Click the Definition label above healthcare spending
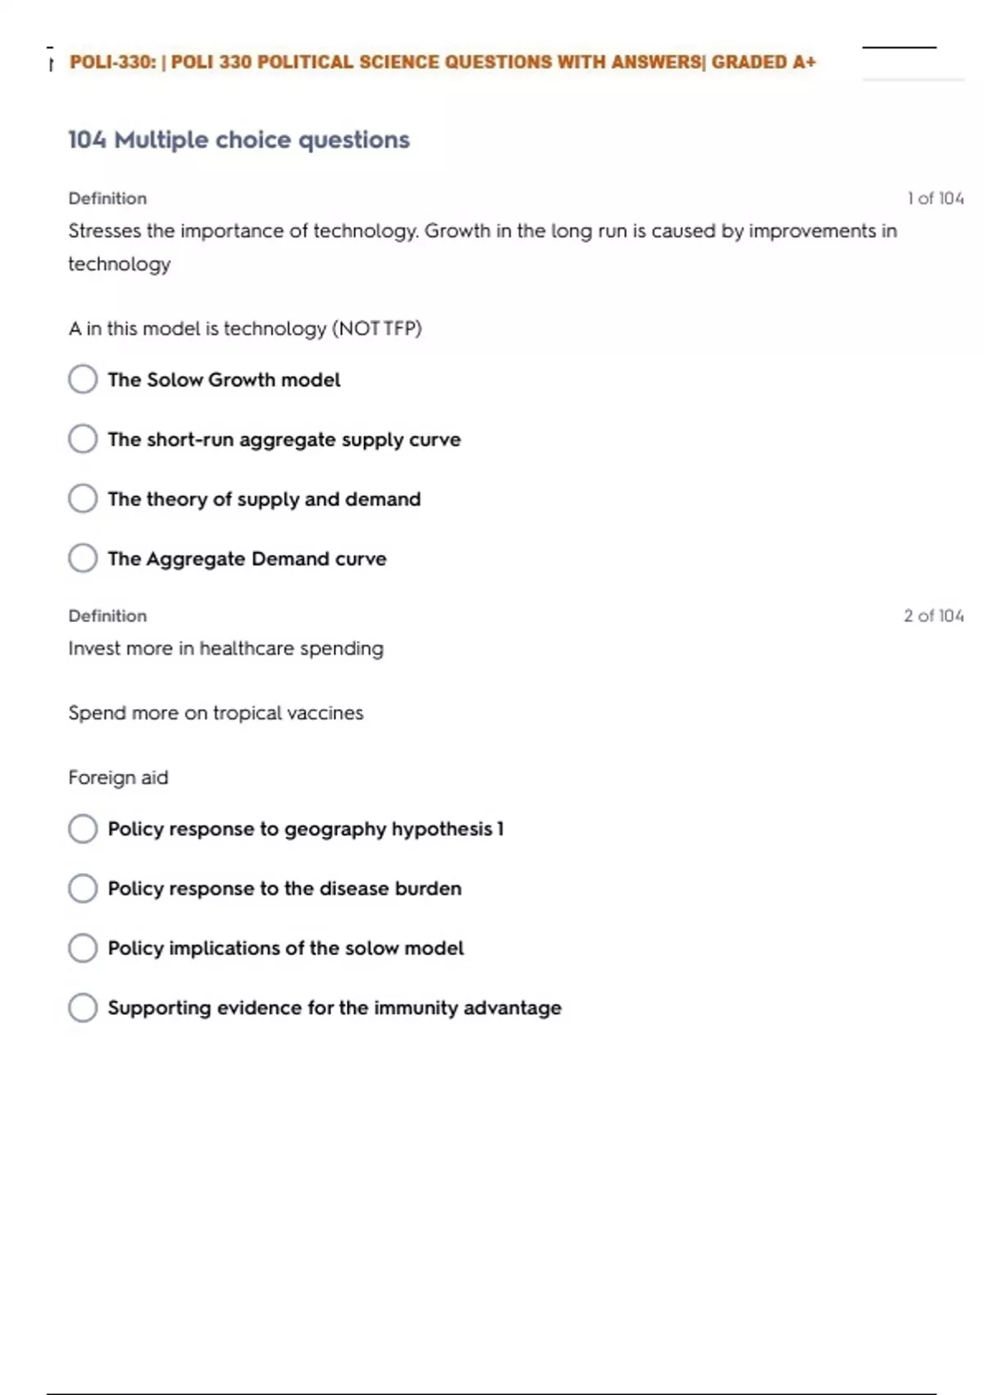Screen dimensions: 984x1395 107,616
